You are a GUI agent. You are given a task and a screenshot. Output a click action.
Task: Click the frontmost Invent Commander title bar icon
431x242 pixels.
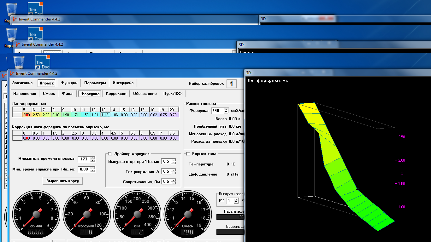[x=12, y=73]
